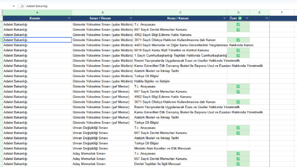Viewport: 297px width, 167px height.
Task: Select cell Devlet Teşkilatı İle İlgili Mevzuat
Action: click(180, 164)
